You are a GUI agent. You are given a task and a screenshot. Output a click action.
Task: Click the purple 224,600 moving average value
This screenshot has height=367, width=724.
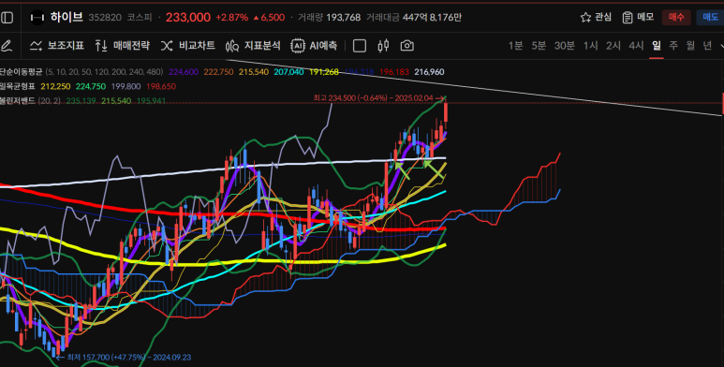tap(184, 72)
